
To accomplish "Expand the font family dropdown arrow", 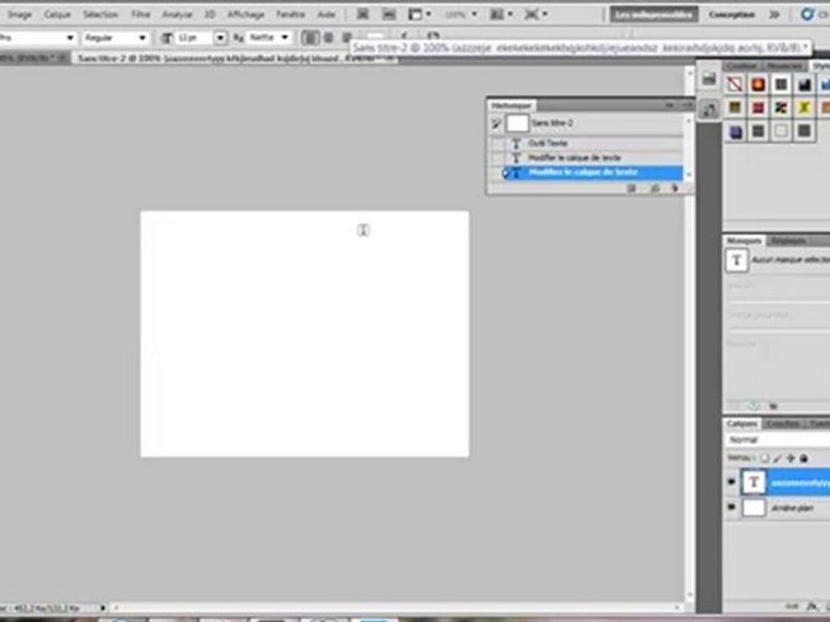I will [70, 37].
